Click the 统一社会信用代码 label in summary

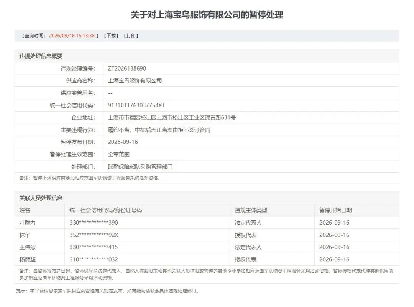tap(72, 105)
